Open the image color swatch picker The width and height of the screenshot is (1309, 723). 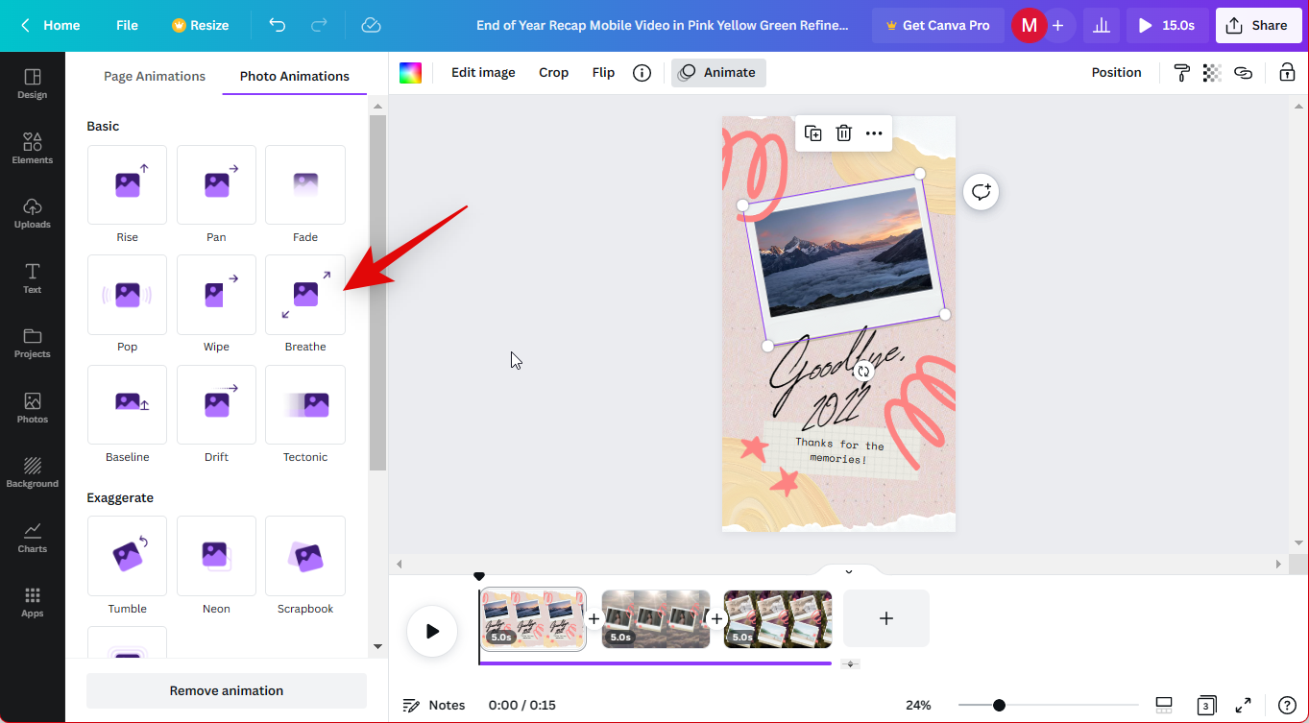[411, 73]
